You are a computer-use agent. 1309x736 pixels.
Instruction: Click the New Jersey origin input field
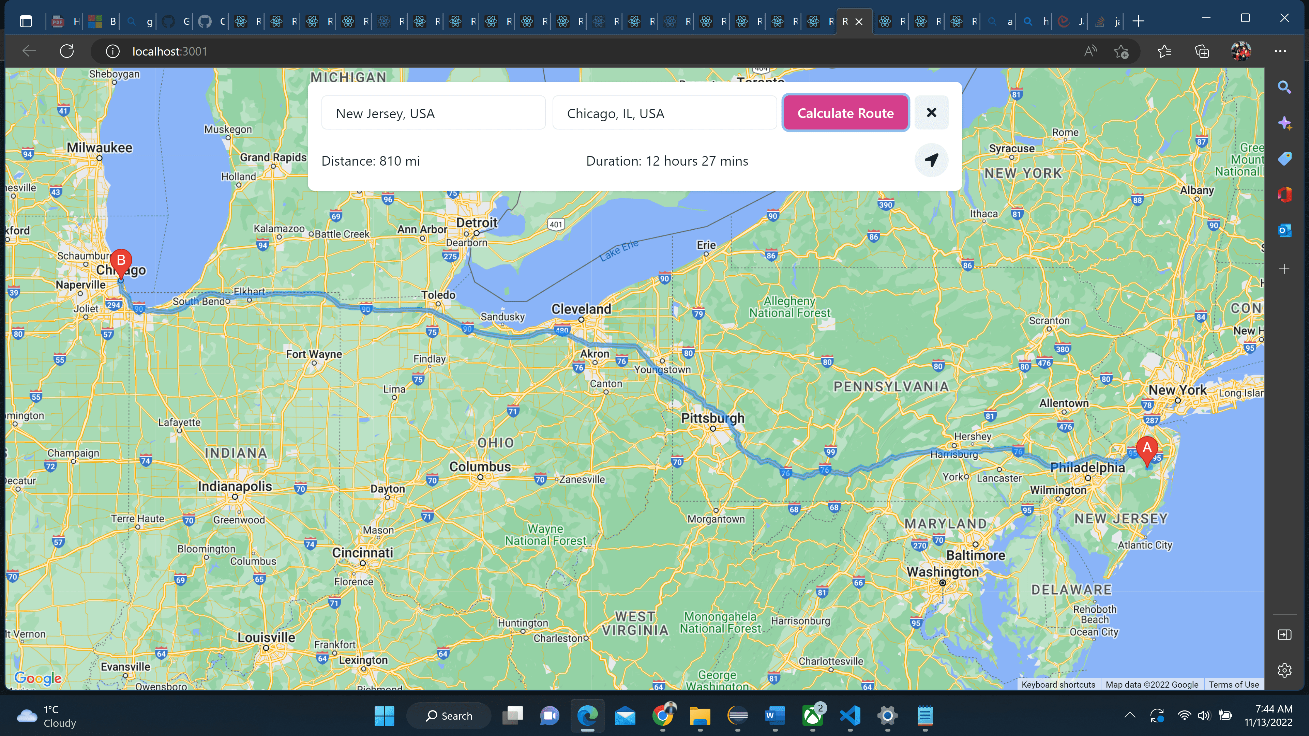433,113
